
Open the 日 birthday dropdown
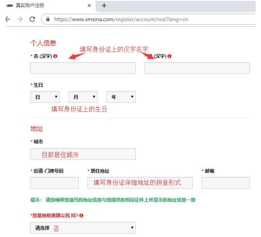(x=45, y=97)
